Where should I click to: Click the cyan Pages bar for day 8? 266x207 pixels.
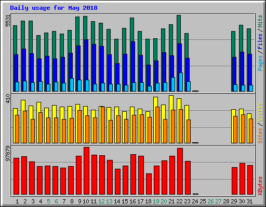click(72, 85)
